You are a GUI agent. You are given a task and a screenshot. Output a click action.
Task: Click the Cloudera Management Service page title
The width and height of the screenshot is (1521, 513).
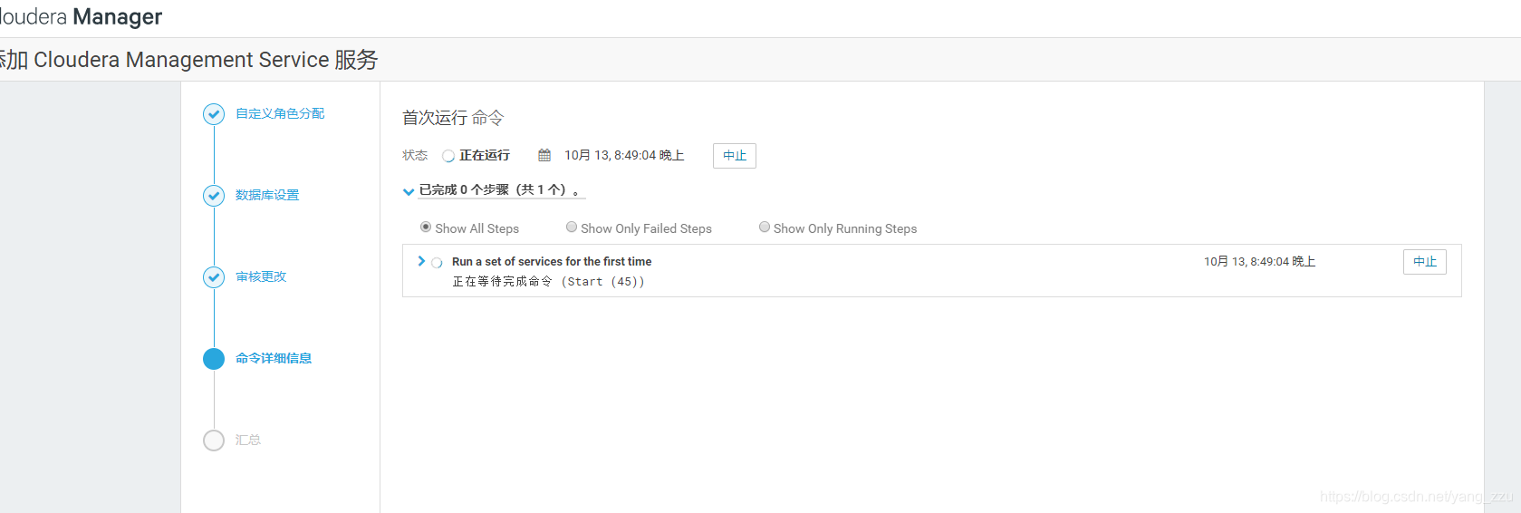point(188,60)
